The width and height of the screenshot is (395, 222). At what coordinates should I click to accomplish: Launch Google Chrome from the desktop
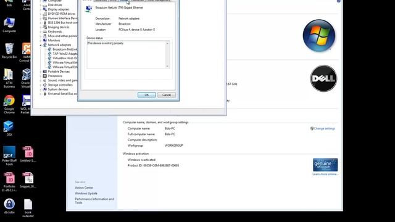pos(9,104)
